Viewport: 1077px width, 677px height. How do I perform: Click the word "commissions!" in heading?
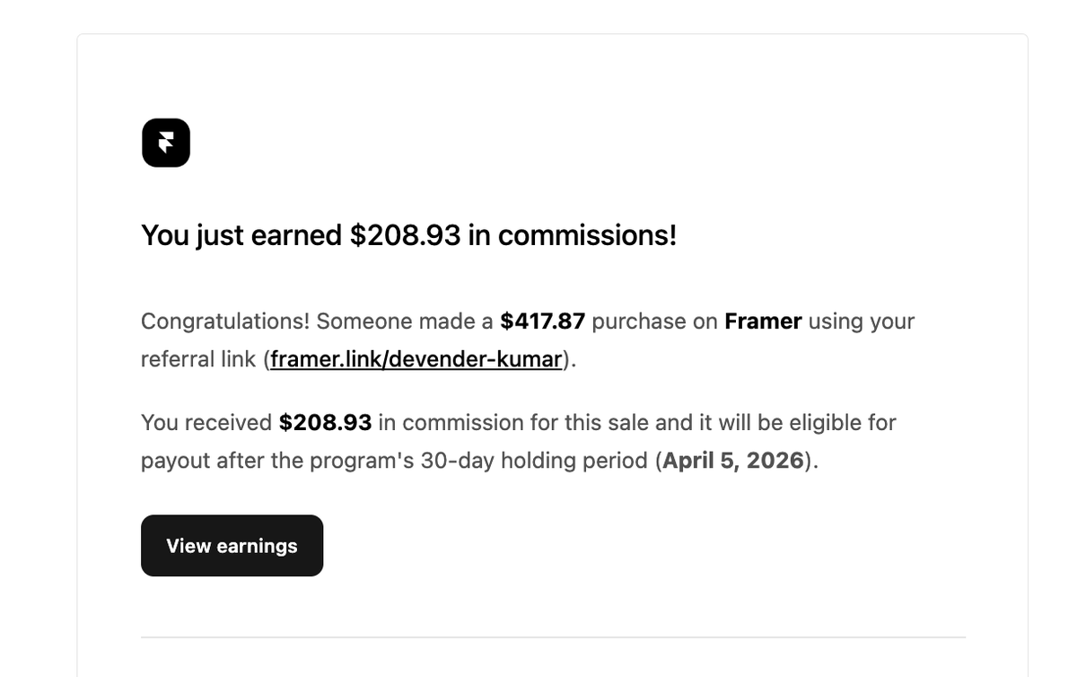coord(587,235)
